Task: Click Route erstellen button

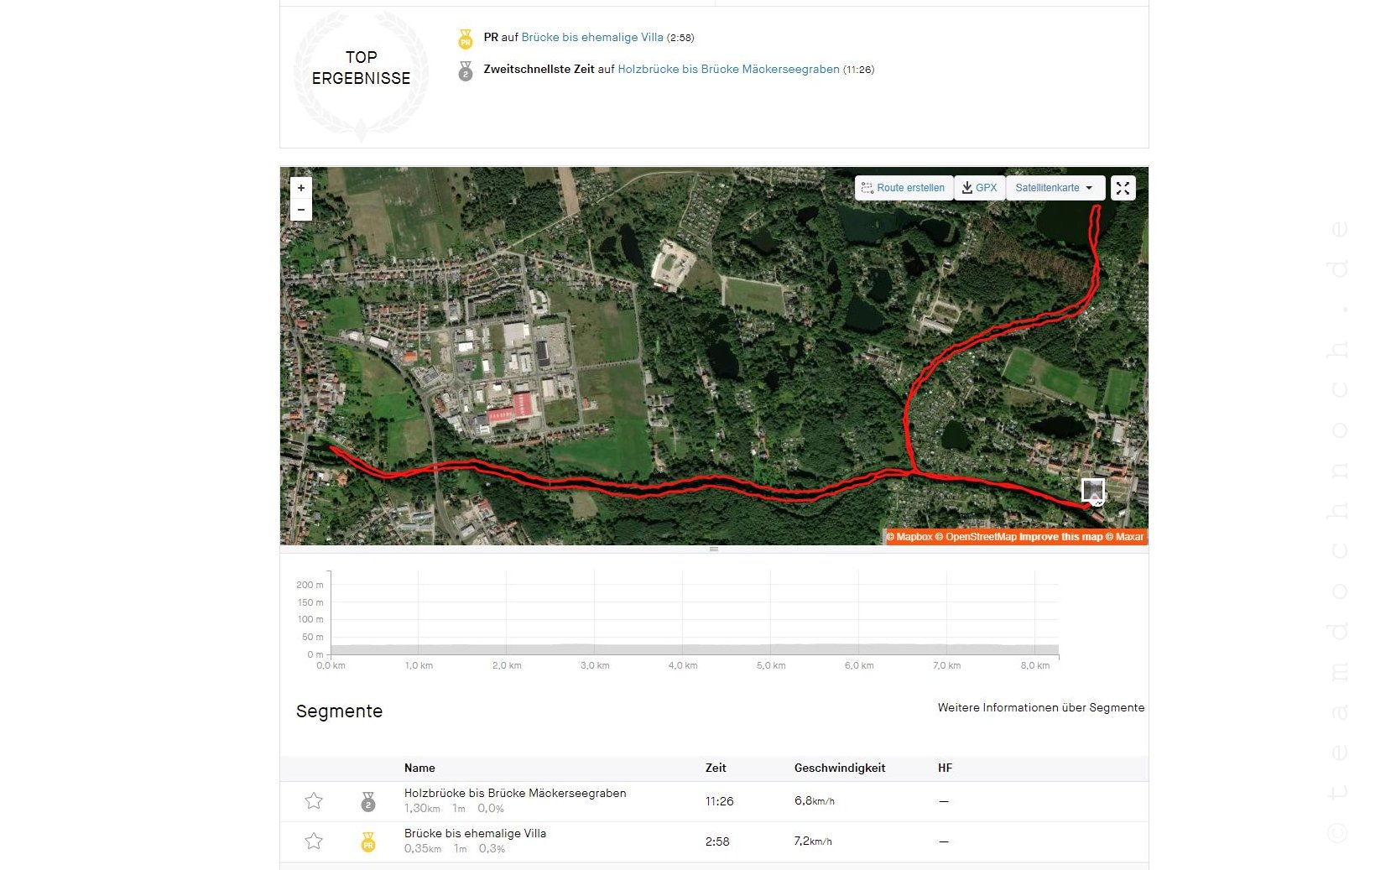Action: click(904, 188)
